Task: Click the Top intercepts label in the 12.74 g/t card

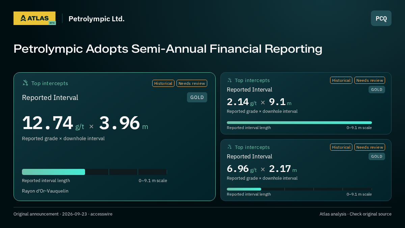Action: [50, 83]
